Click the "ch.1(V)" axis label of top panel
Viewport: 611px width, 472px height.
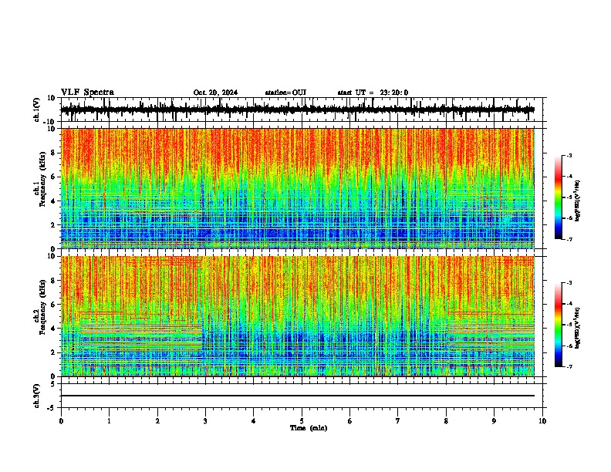pyautogui.click(x=38, y=110)
